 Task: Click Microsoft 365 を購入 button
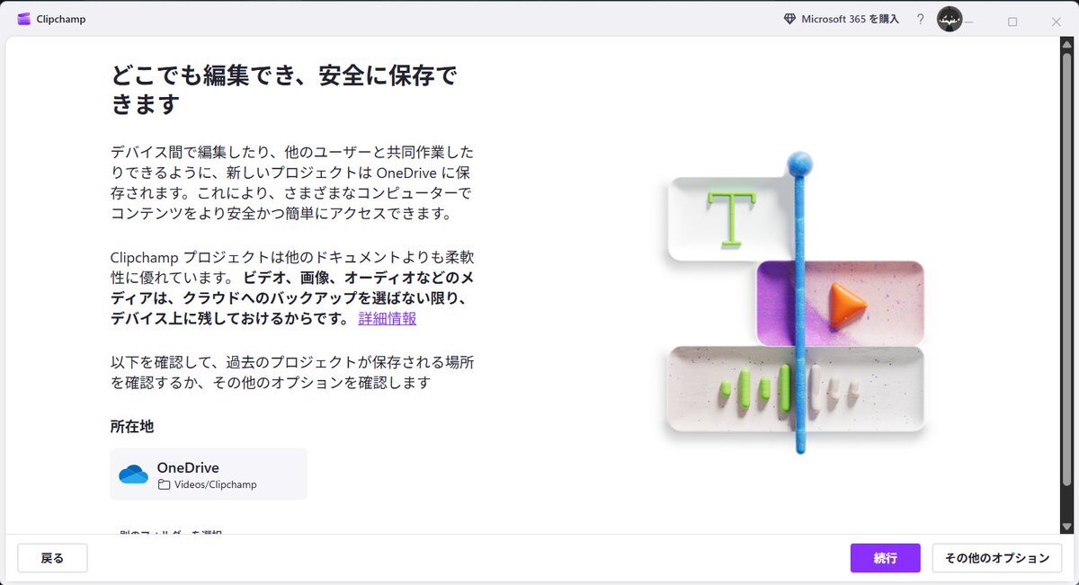841,19
